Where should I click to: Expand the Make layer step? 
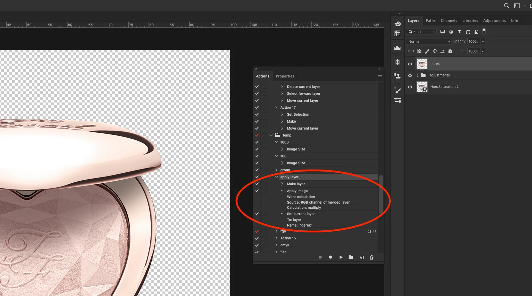point(282,184)
